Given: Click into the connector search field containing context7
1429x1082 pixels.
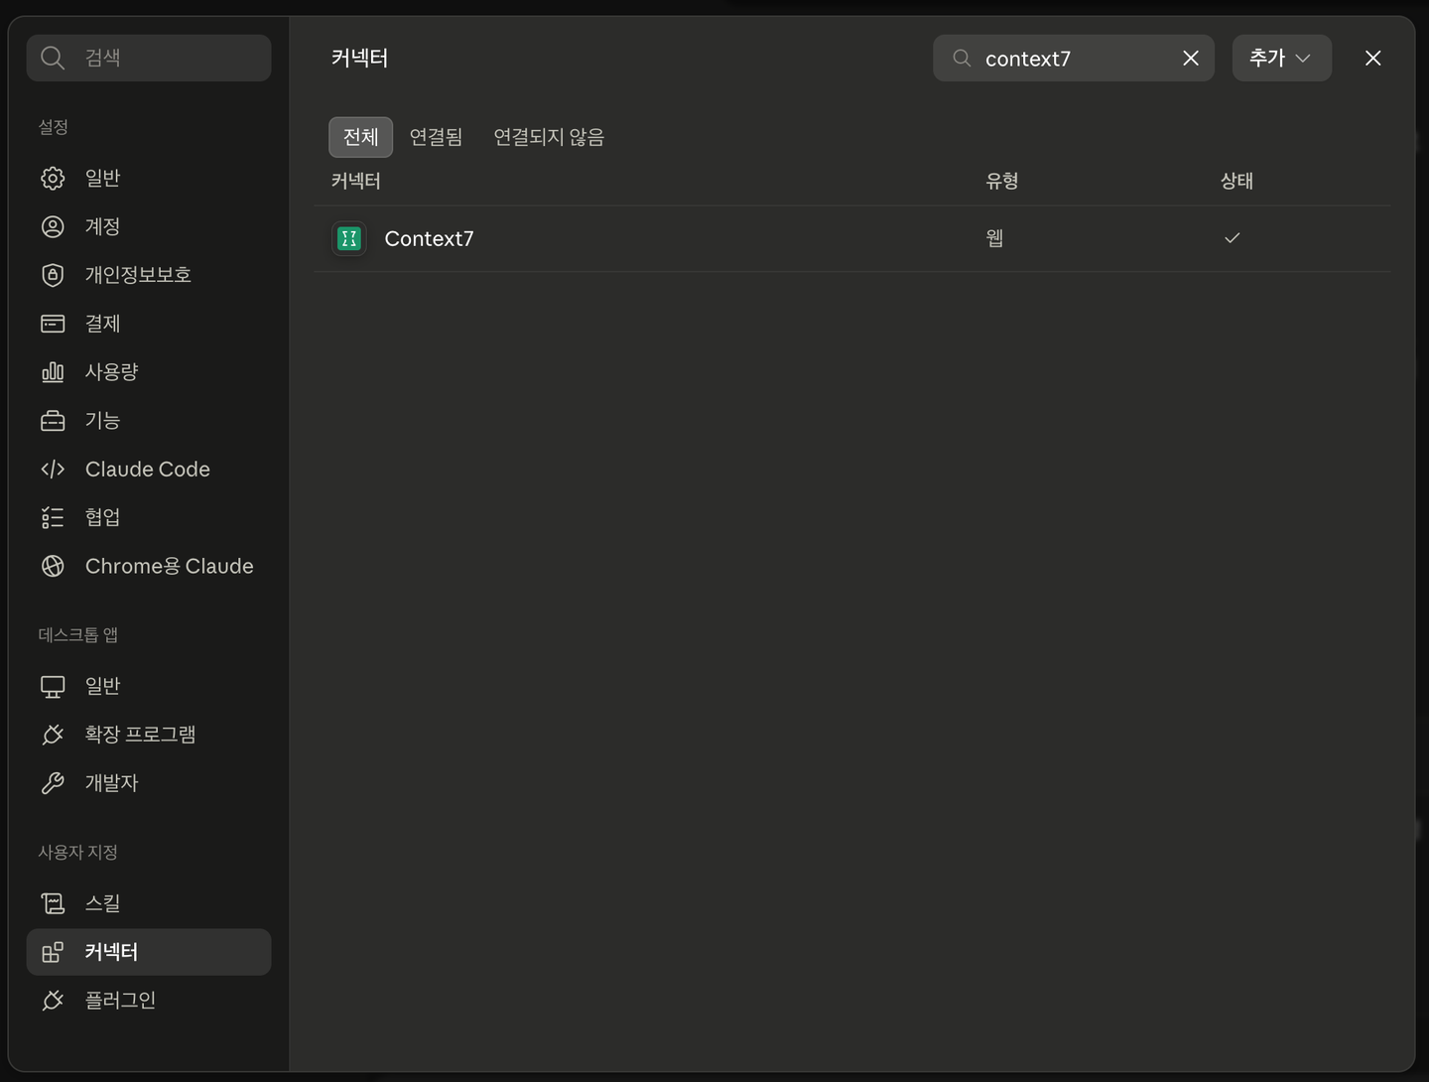Looking at the screenshot, I should click(1074, 59).
